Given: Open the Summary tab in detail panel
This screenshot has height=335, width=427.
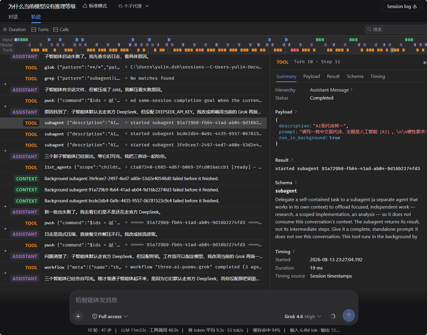Looking at the screenshot, I should pos(286,76).
